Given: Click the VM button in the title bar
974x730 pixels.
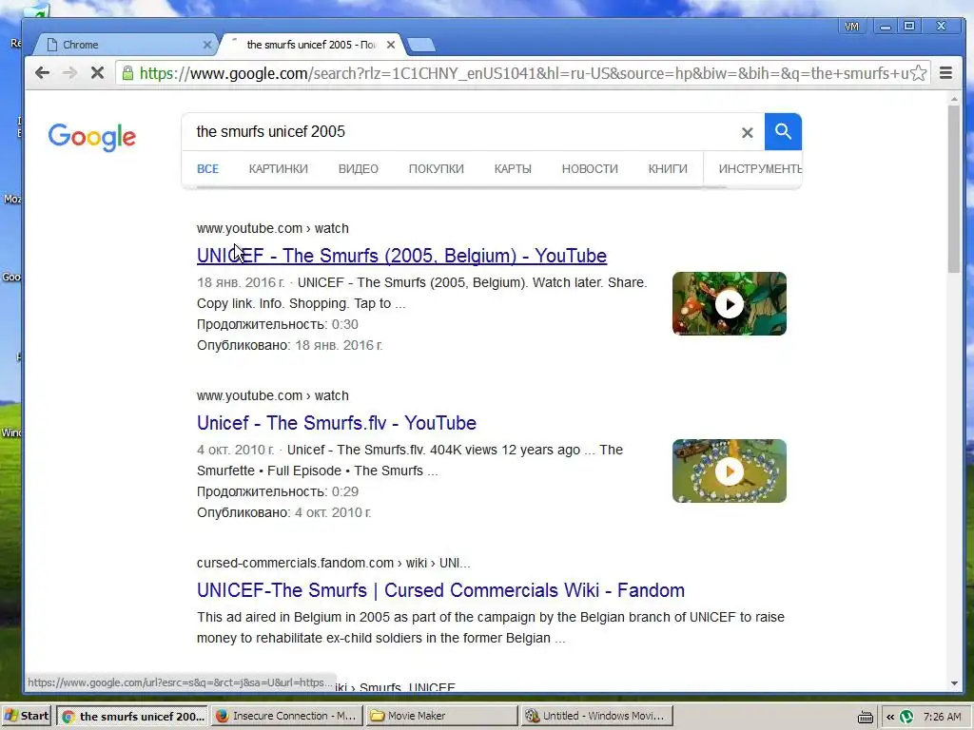Looking at the screenshot, I should pos(851,26).
